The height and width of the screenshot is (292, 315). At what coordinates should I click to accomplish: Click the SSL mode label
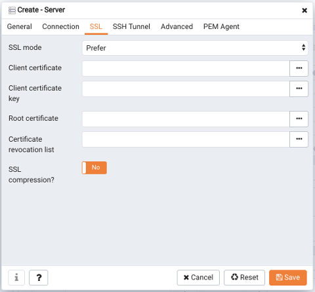click(x=25, y=47)
